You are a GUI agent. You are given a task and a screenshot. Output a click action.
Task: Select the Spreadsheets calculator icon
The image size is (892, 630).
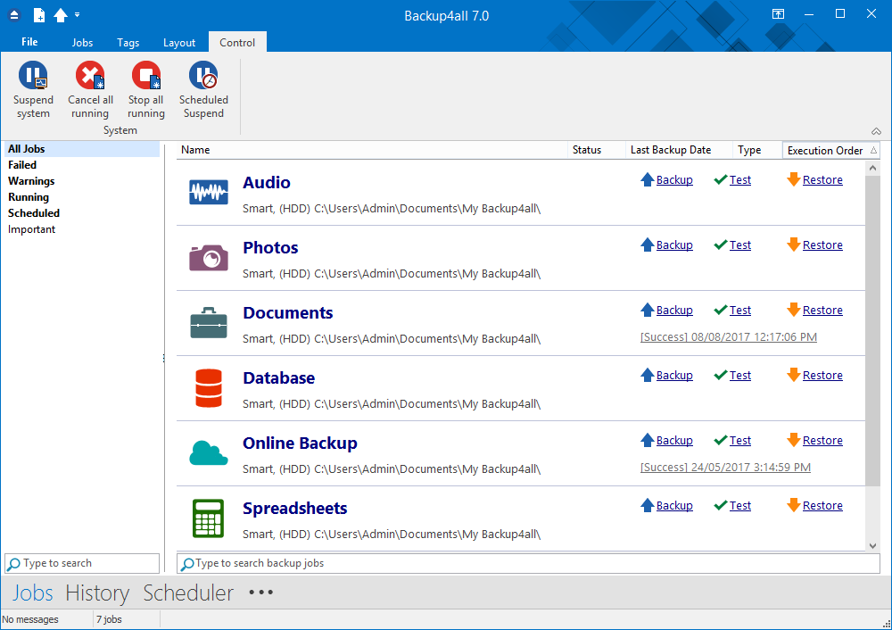[x=209, y=518]
